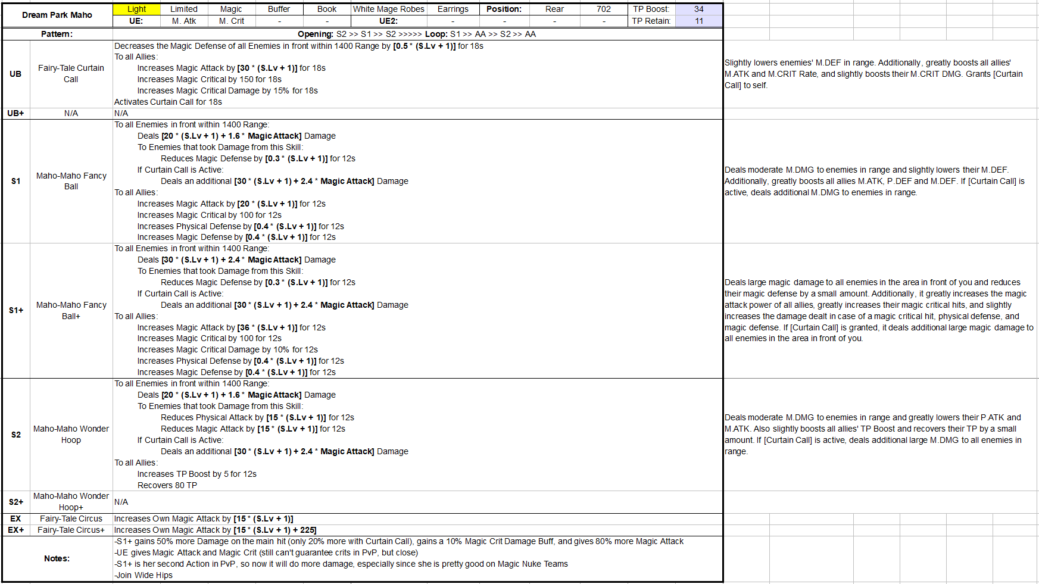The image size is (1039, 584).
Task: Select the S2 summary "greatly lowers their P.ATK"
Action: 873,435
